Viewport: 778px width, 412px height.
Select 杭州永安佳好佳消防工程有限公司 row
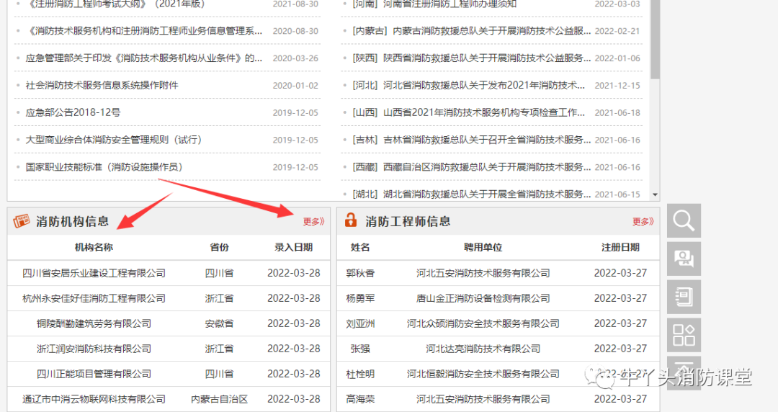169,298
